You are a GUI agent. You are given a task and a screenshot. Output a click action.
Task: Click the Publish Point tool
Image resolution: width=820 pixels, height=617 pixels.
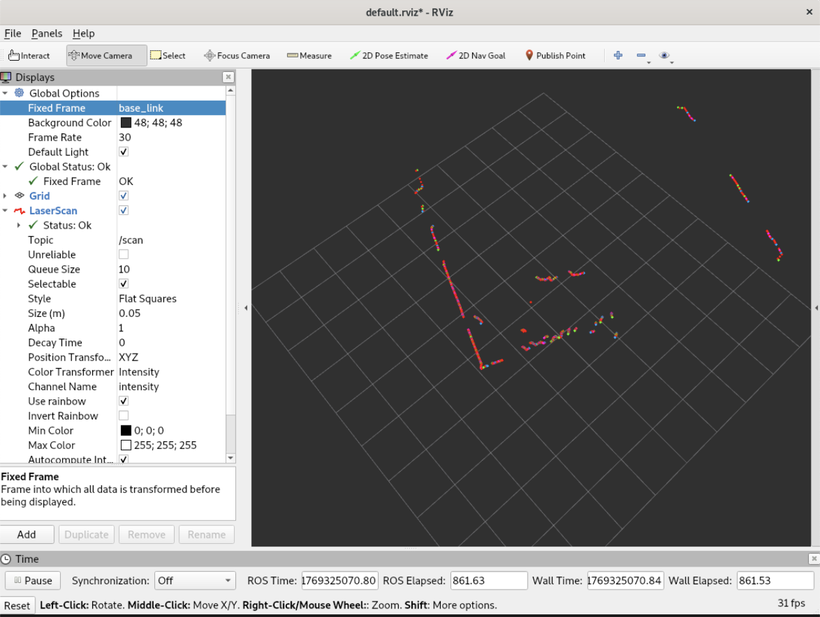(x=555, y=56)
